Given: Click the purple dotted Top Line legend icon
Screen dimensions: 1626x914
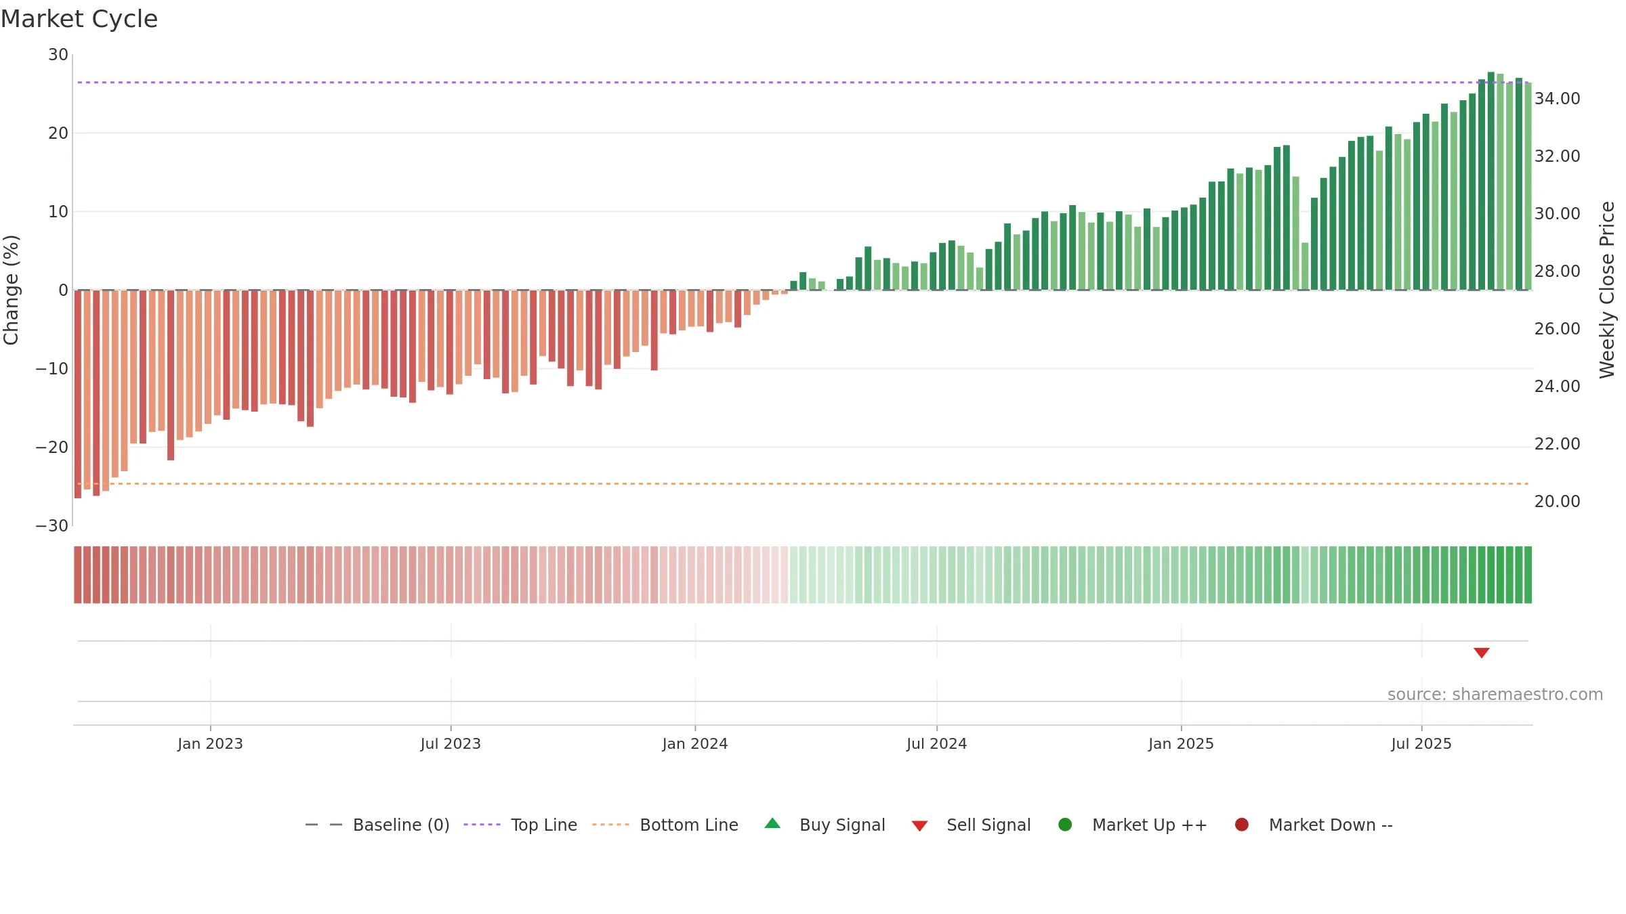Looking at the screenshot, I should pos(482,825).
